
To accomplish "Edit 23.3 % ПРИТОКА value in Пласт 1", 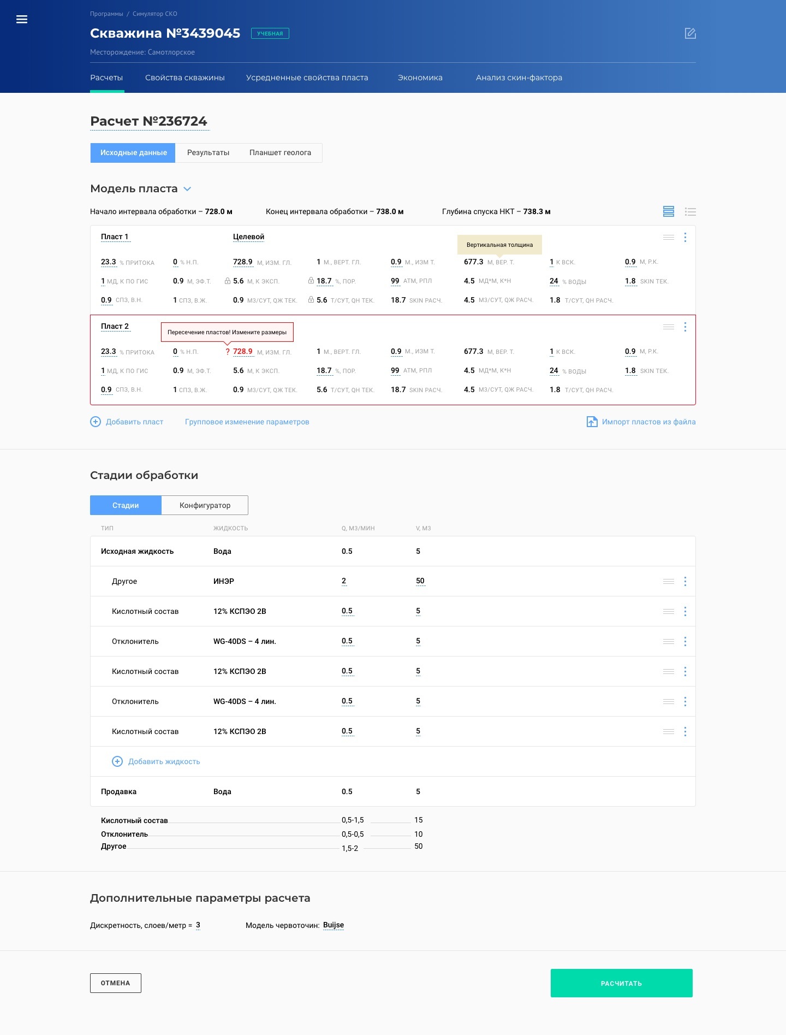I will [109, 262].
